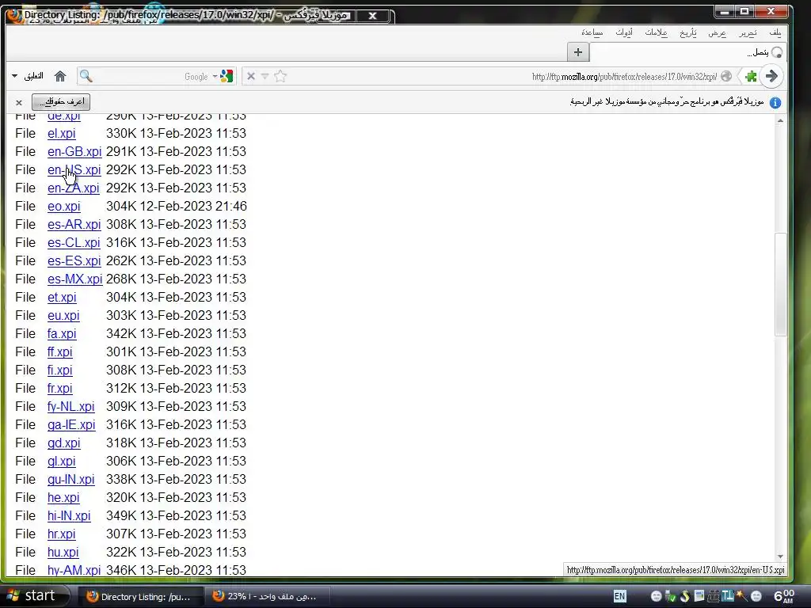
Task: Go to the home page with the house icon
Action: (x=60, y=77)
